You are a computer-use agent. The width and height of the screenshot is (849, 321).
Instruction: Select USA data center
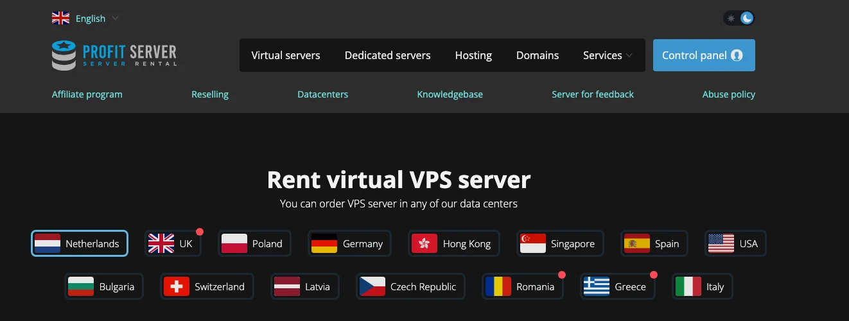coord(735,243)
